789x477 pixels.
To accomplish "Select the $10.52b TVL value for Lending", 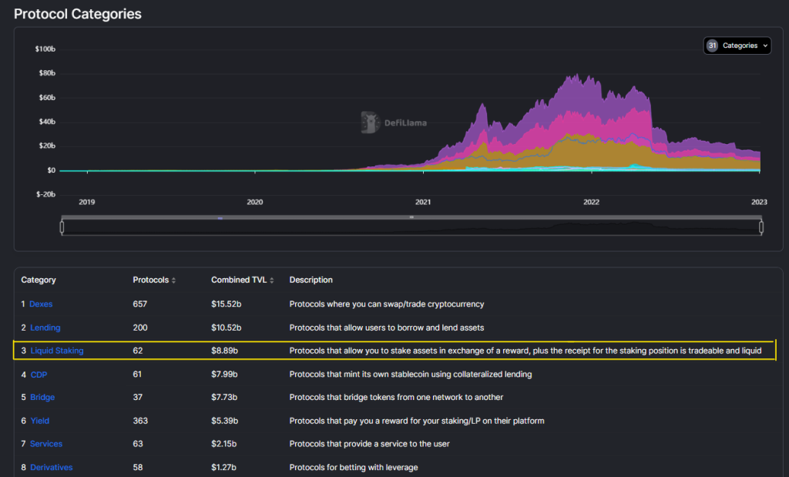I will pos(226,328).
